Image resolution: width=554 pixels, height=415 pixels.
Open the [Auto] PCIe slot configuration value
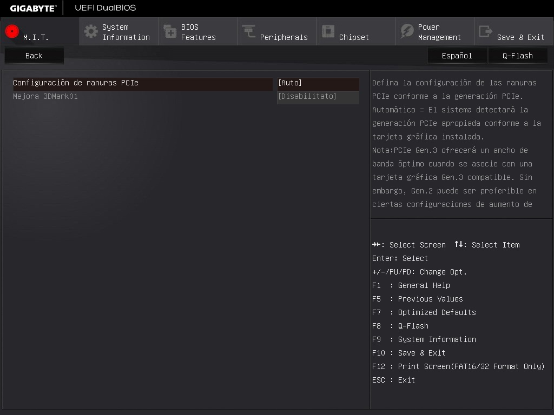(318, 83)
